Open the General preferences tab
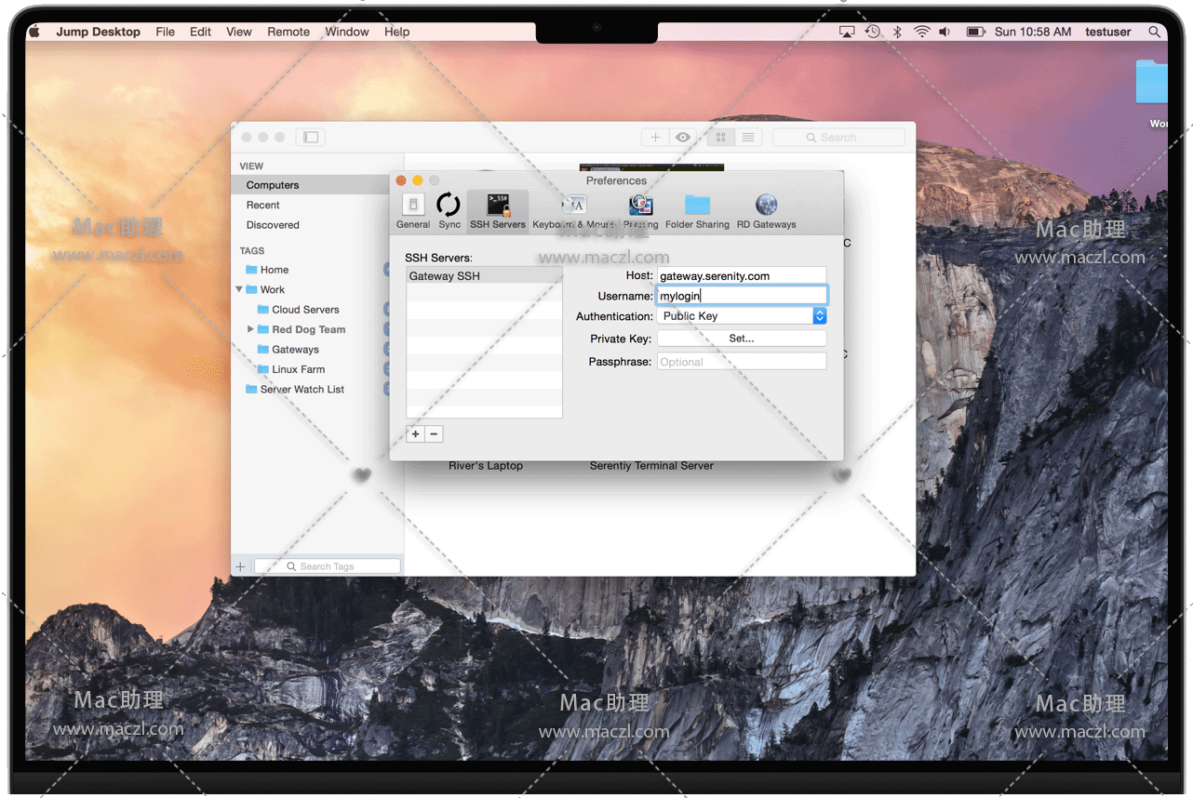 (x=412, y=210)
